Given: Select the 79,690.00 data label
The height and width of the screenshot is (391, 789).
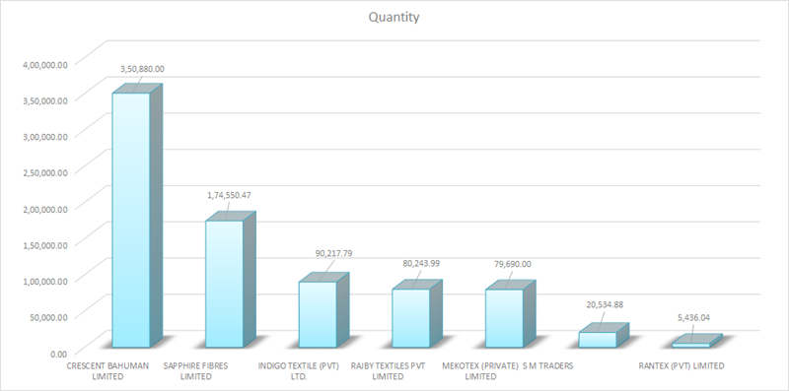Looking at the screenshot, I should point(512,264).
